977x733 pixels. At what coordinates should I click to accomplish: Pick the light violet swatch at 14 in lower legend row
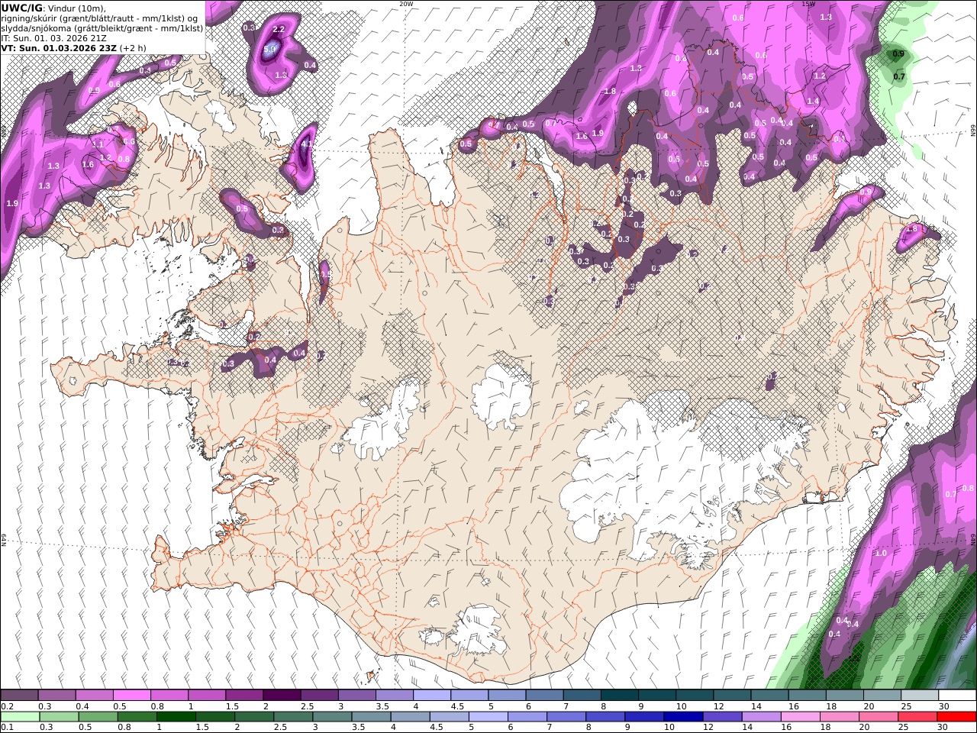coord(761,717)
